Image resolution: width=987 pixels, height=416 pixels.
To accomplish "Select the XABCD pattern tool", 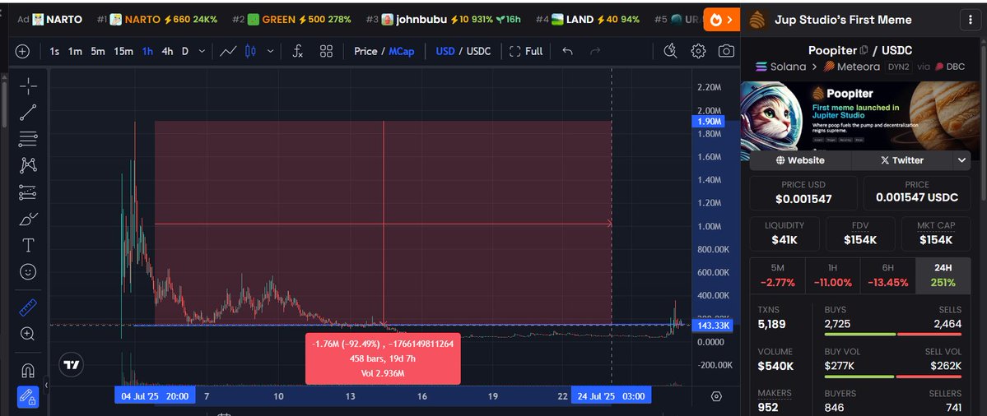I will click(28, 165).
